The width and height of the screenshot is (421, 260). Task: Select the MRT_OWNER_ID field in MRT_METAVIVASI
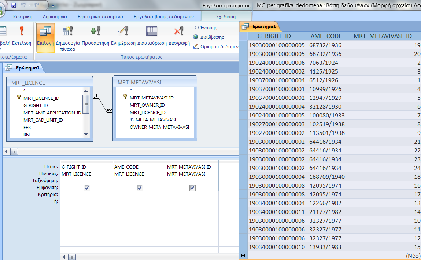pyautogui.click(x=147, y=105)
